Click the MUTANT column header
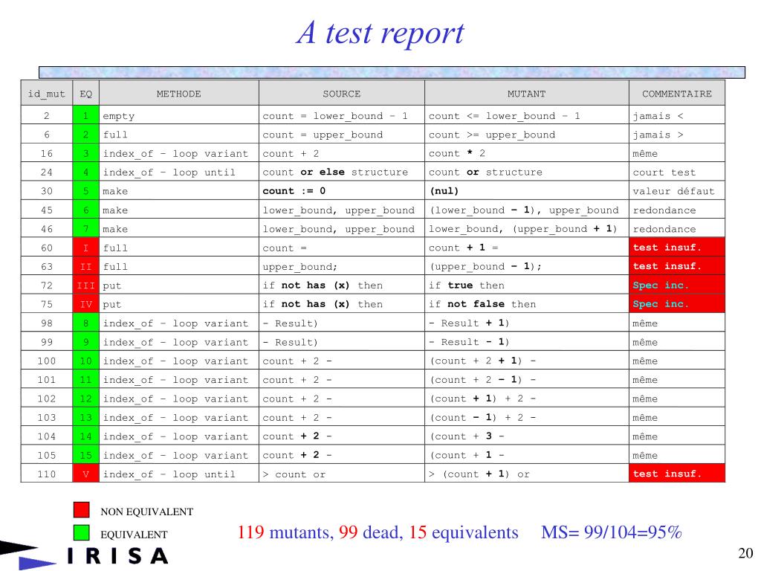Viewport: 761px width, 571px height. pyautogui.click(x=527, y=93)
